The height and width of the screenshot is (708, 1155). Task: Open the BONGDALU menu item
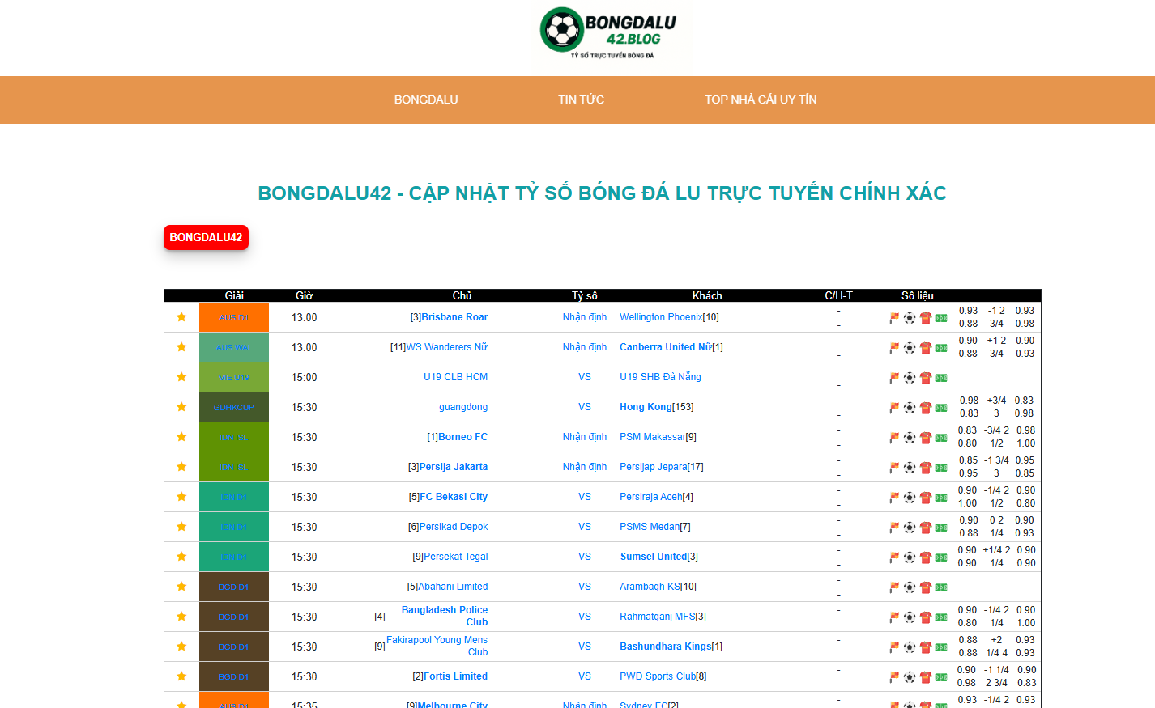tap(426, 100)
